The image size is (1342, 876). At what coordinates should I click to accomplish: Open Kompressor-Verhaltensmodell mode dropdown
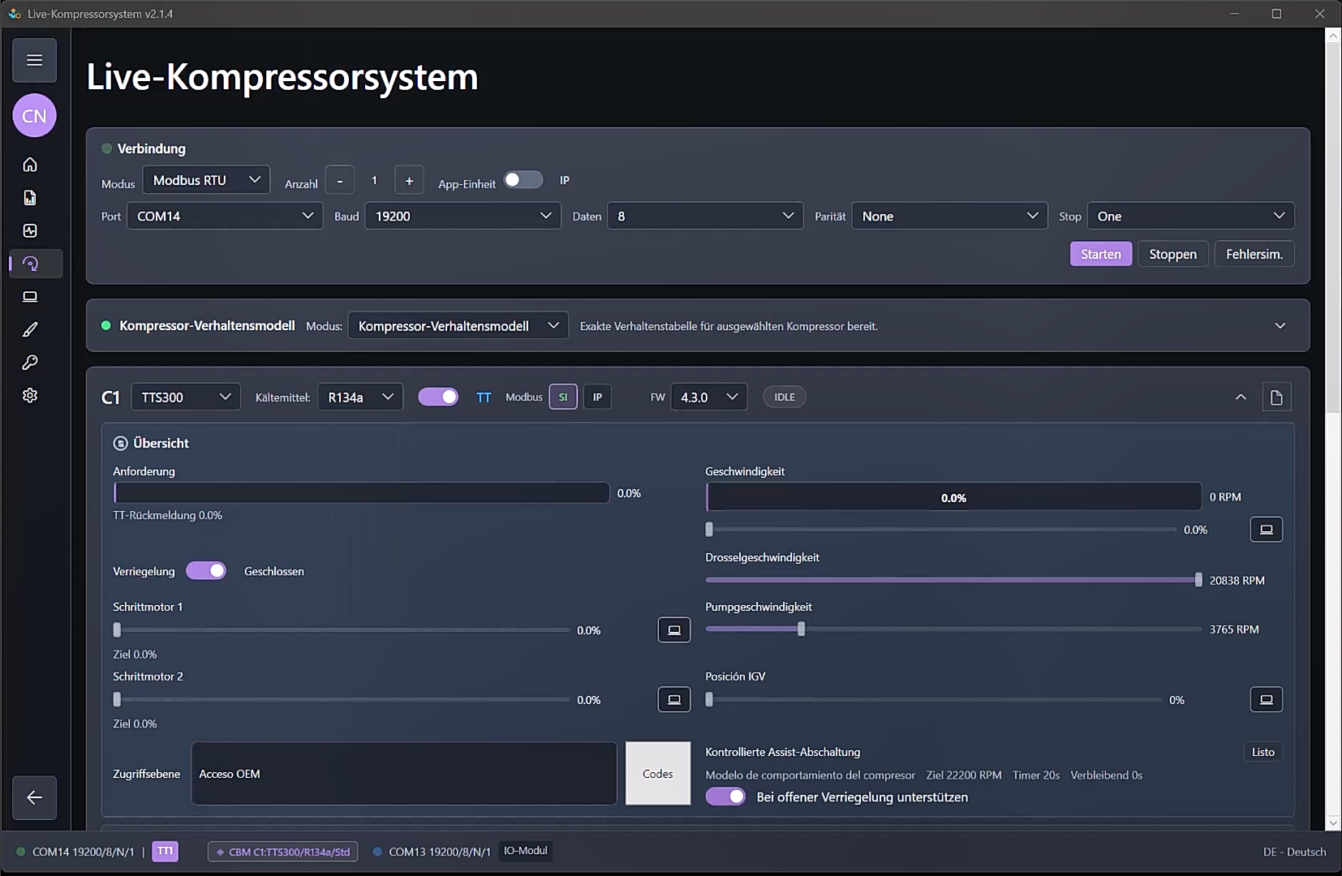[458, 326]
